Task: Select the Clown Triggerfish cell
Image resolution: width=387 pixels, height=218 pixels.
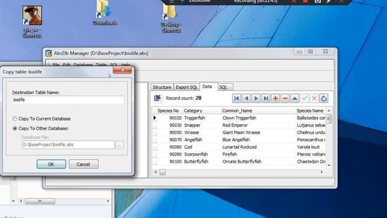Action: tap(258, 118)
